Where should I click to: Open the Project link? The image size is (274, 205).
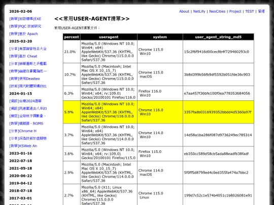[x=235, y=11]
